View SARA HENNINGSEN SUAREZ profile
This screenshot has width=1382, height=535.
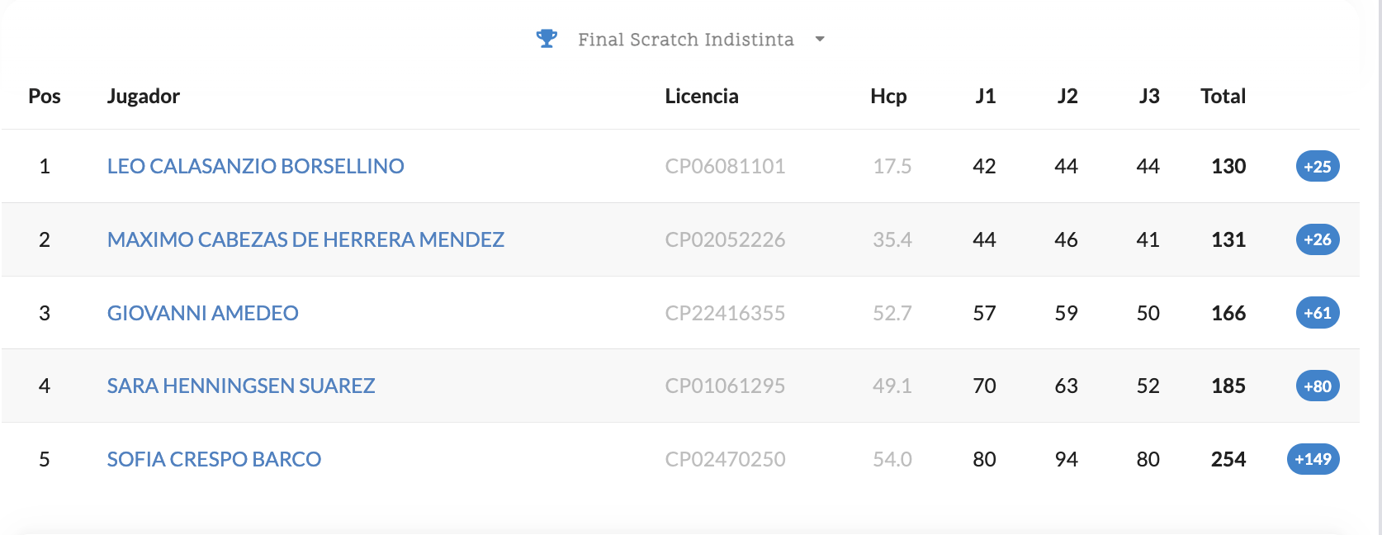[x=241, y=386]
